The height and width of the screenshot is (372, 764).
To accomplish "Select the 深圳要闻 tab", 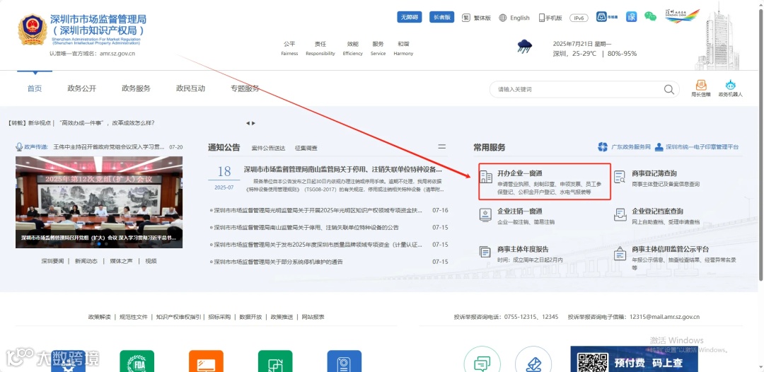I will tap(52, 261).
